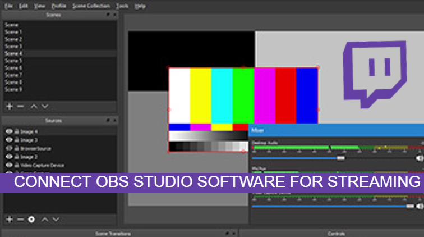This screenshot has width=424, height=237.
Task: Select Scene 7 in the list
Action: (x=60, y=75)
